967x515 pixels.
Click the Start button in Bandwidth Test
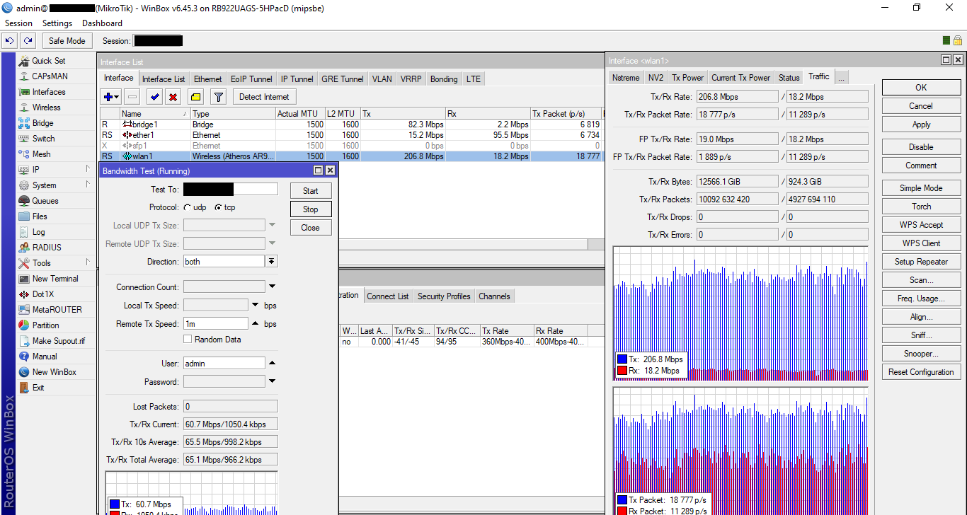coord(311,191)
